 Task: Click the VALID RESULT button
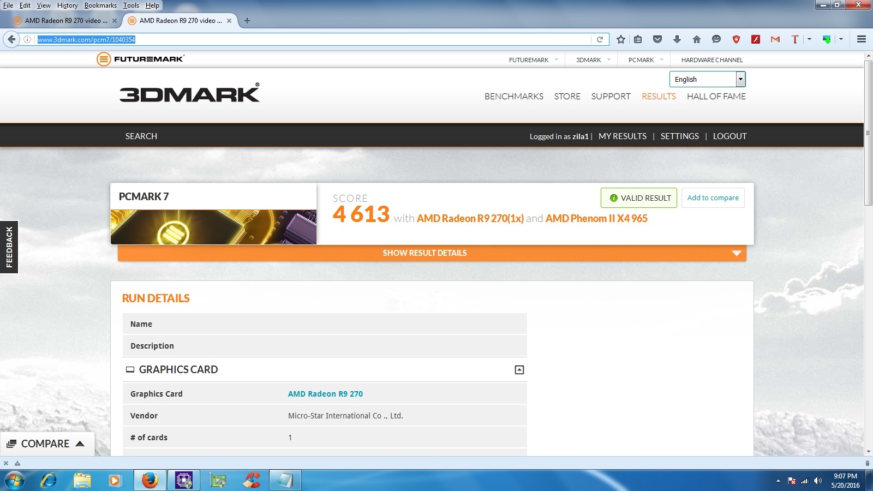[x=639, y=198]
